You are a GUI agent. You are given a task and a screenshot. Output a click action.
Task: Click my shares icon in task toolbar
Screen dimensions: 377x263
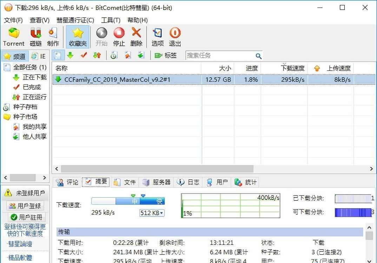128,55
